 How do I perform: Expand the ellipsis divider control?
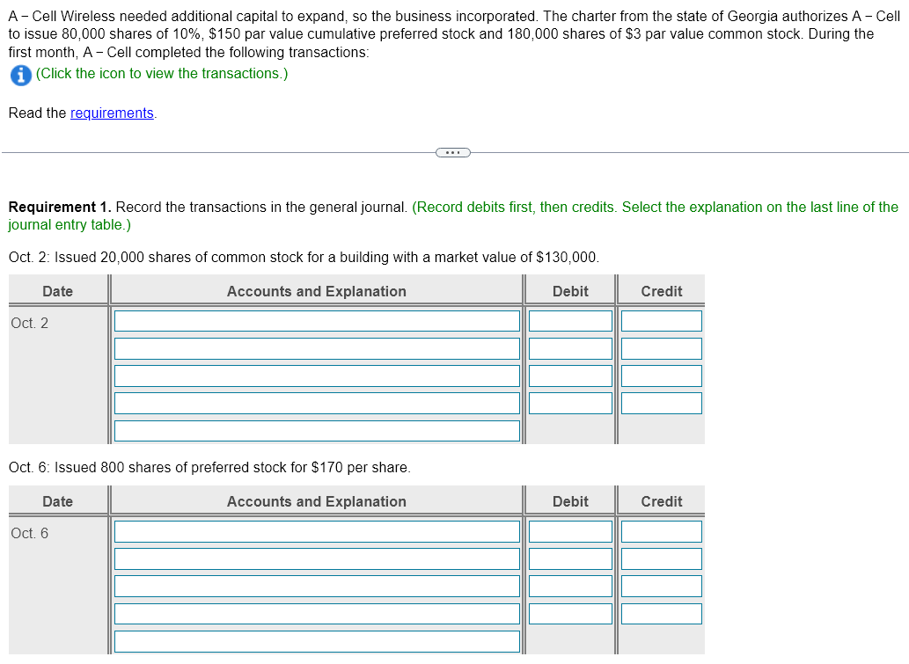(x=452, y=152)
